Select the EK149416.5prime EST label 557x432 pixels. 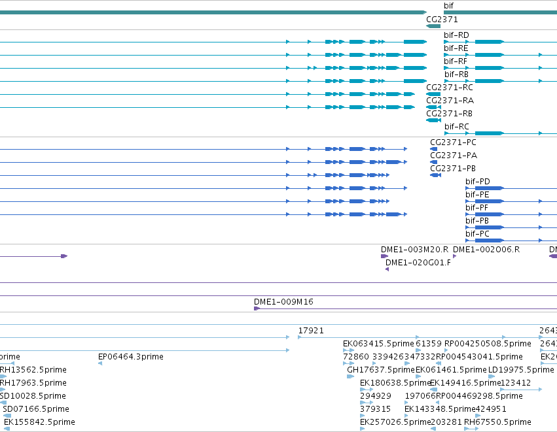point(465,383)
